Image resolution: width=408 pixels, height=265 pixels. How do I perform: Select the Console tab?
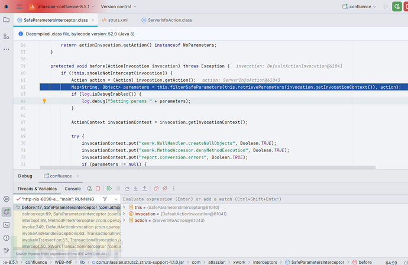click(x=73, y=189)
